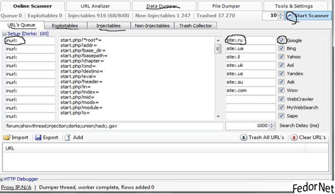Screen dimensions: 335x194
Task: Increase the thread count spinner
Action: [281, 14]
